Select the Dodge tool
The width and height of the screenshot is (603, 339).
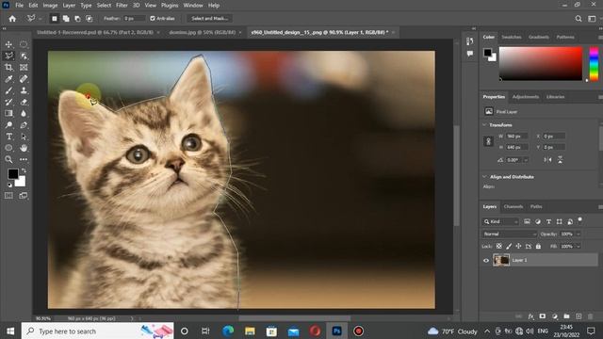(x=8, y=125)
